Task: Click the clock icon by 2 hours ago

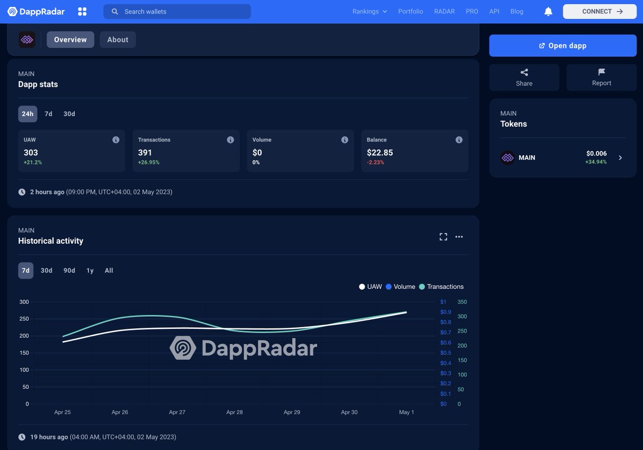Action: coord(22,192)
